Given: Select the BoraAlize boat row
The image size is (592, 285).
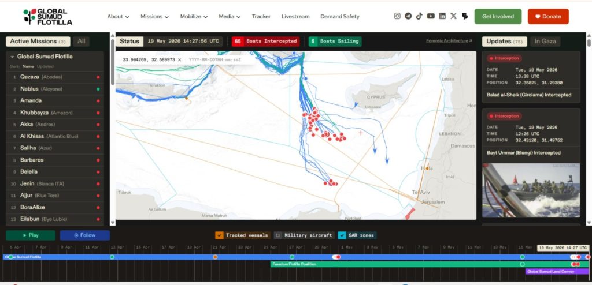Looking at the screenshot, I should pyautogui.click(x=55, y=207).
